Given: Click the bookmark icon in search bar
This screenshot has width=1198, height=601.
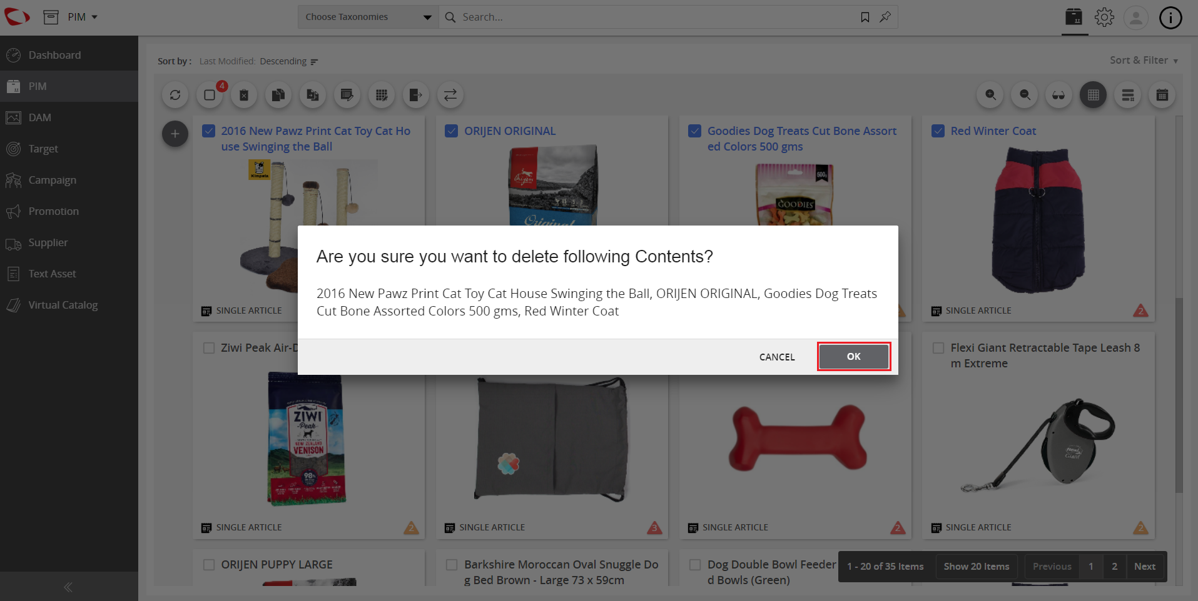Looking at the screenshot, I should point(865,17).
